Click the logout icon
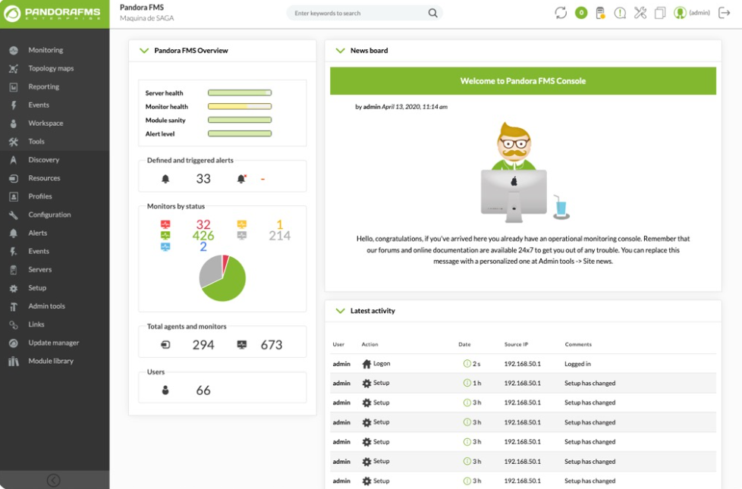This screenshot has height=489, width=742. 725,13
